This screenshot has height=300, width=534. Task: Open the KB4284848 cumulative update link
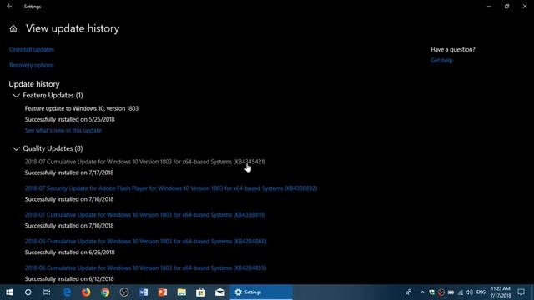pos(146,241)
